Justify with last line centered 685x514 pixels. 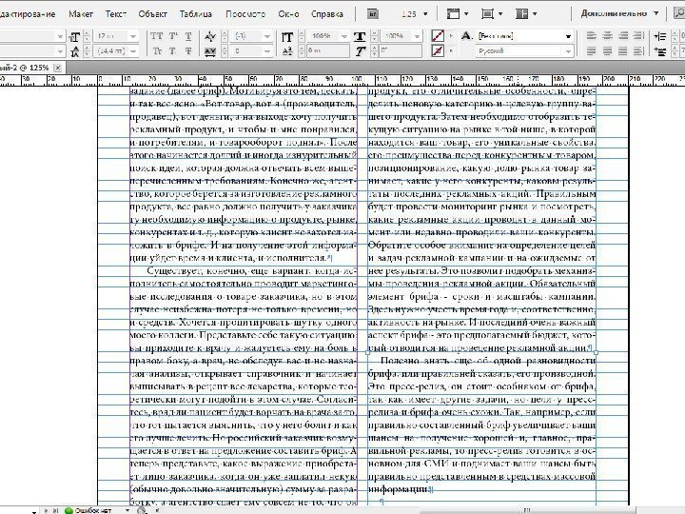tap(607, 51)
